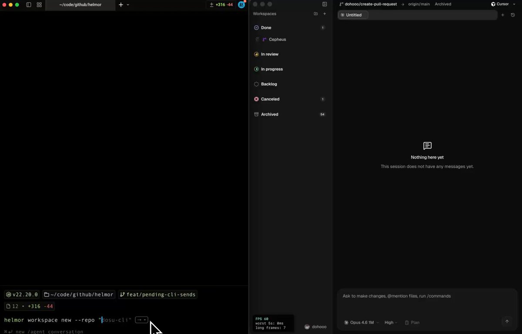Screen dimensions: 522x334
Task: Click the add repository folder icon
Action: coord(316,14)
